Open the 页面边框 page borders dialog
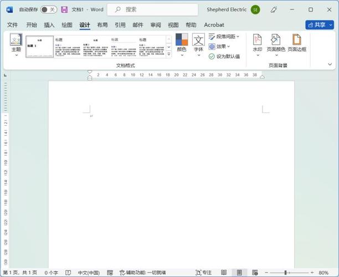This screenshot has height=277, width=339. 297,43
